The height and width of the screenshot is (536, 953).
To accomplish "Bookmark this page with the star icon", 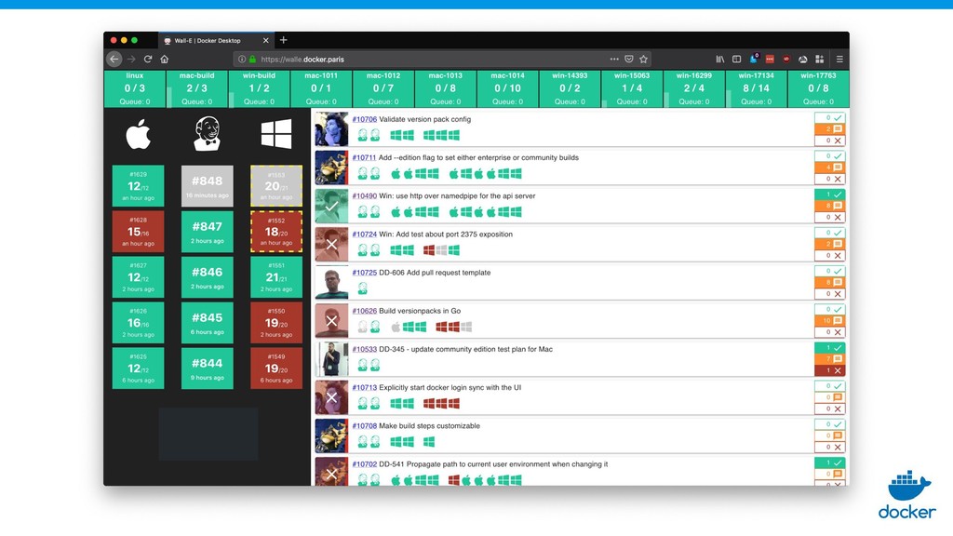I will point(644,59).
